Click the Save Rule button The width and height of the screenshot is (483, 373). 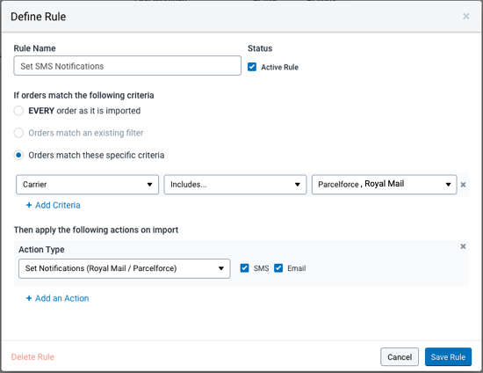448,357
